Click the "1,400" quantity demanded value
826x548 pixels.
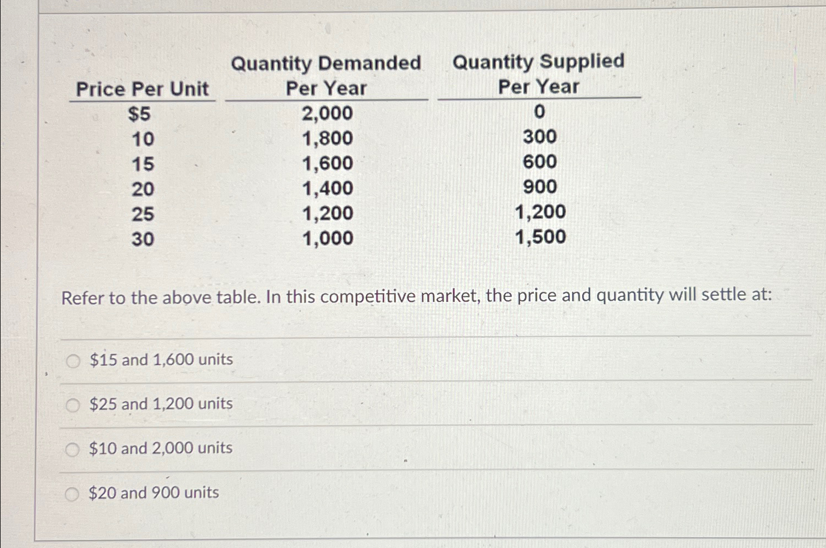327,187
